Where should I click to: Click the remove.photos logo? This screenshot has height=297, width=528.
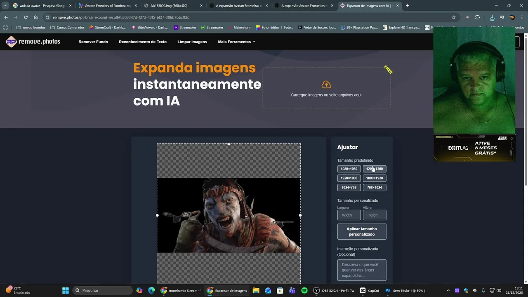33,42
